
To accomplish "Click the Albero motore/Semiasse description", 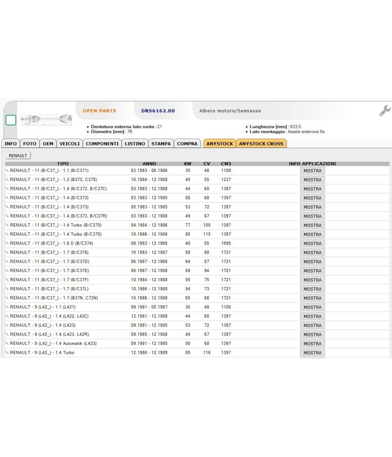I will point(230,111).
